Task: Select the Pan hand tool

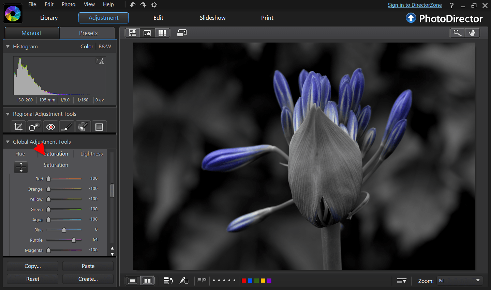Action: point(472,33)
